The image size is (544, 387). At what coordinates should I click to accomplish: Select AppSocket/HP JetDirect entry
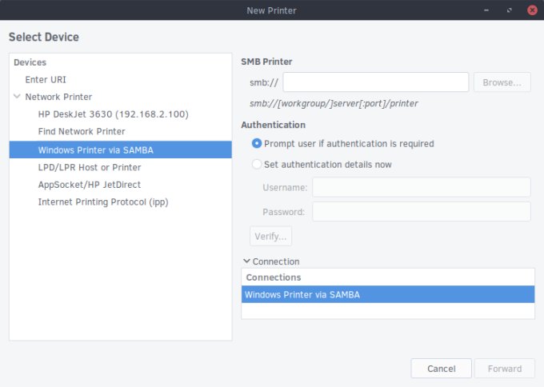[x=90, y=185]
